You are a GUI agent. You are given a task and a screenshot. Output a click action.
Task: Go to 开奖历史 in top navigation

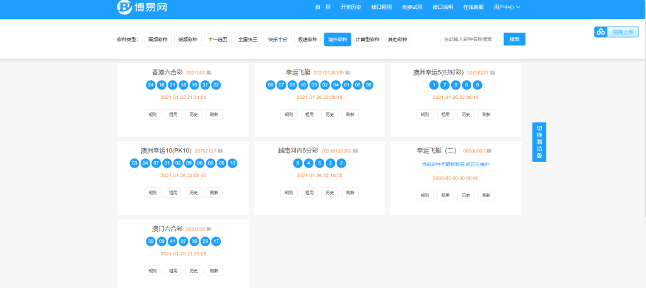(x=351, y=7)
